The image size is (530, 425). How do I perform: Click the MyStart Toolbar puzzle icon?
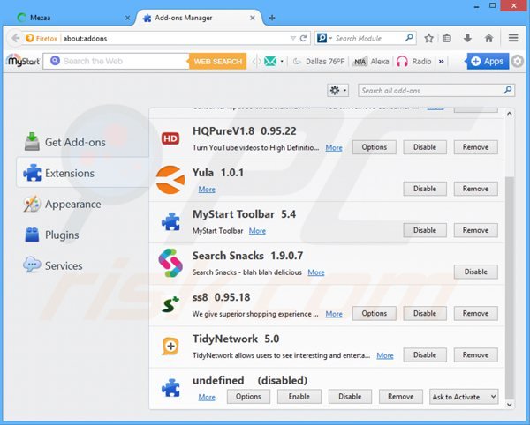click(170, 221)
